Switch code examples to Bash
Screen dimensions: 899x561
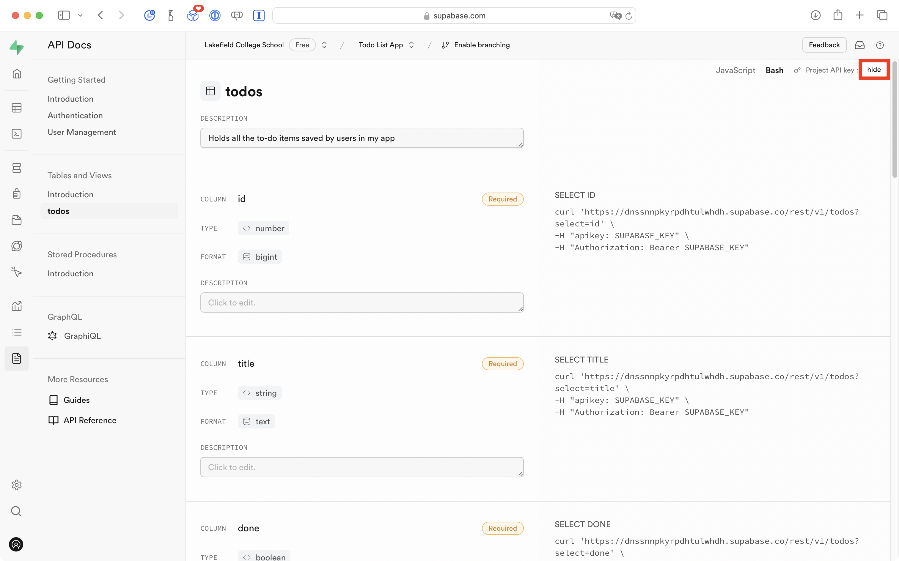tap(774, 70)
